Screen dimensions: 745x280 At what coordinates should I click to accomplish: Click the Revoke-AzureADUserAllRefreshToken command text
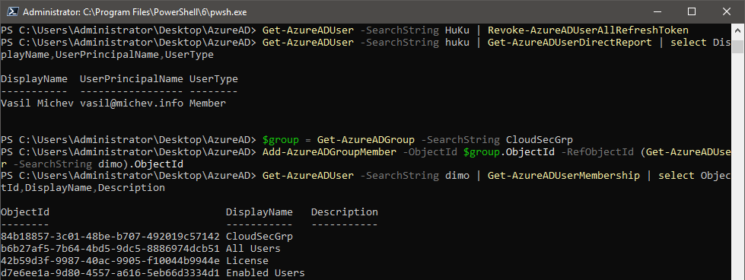tap(588, 30)
